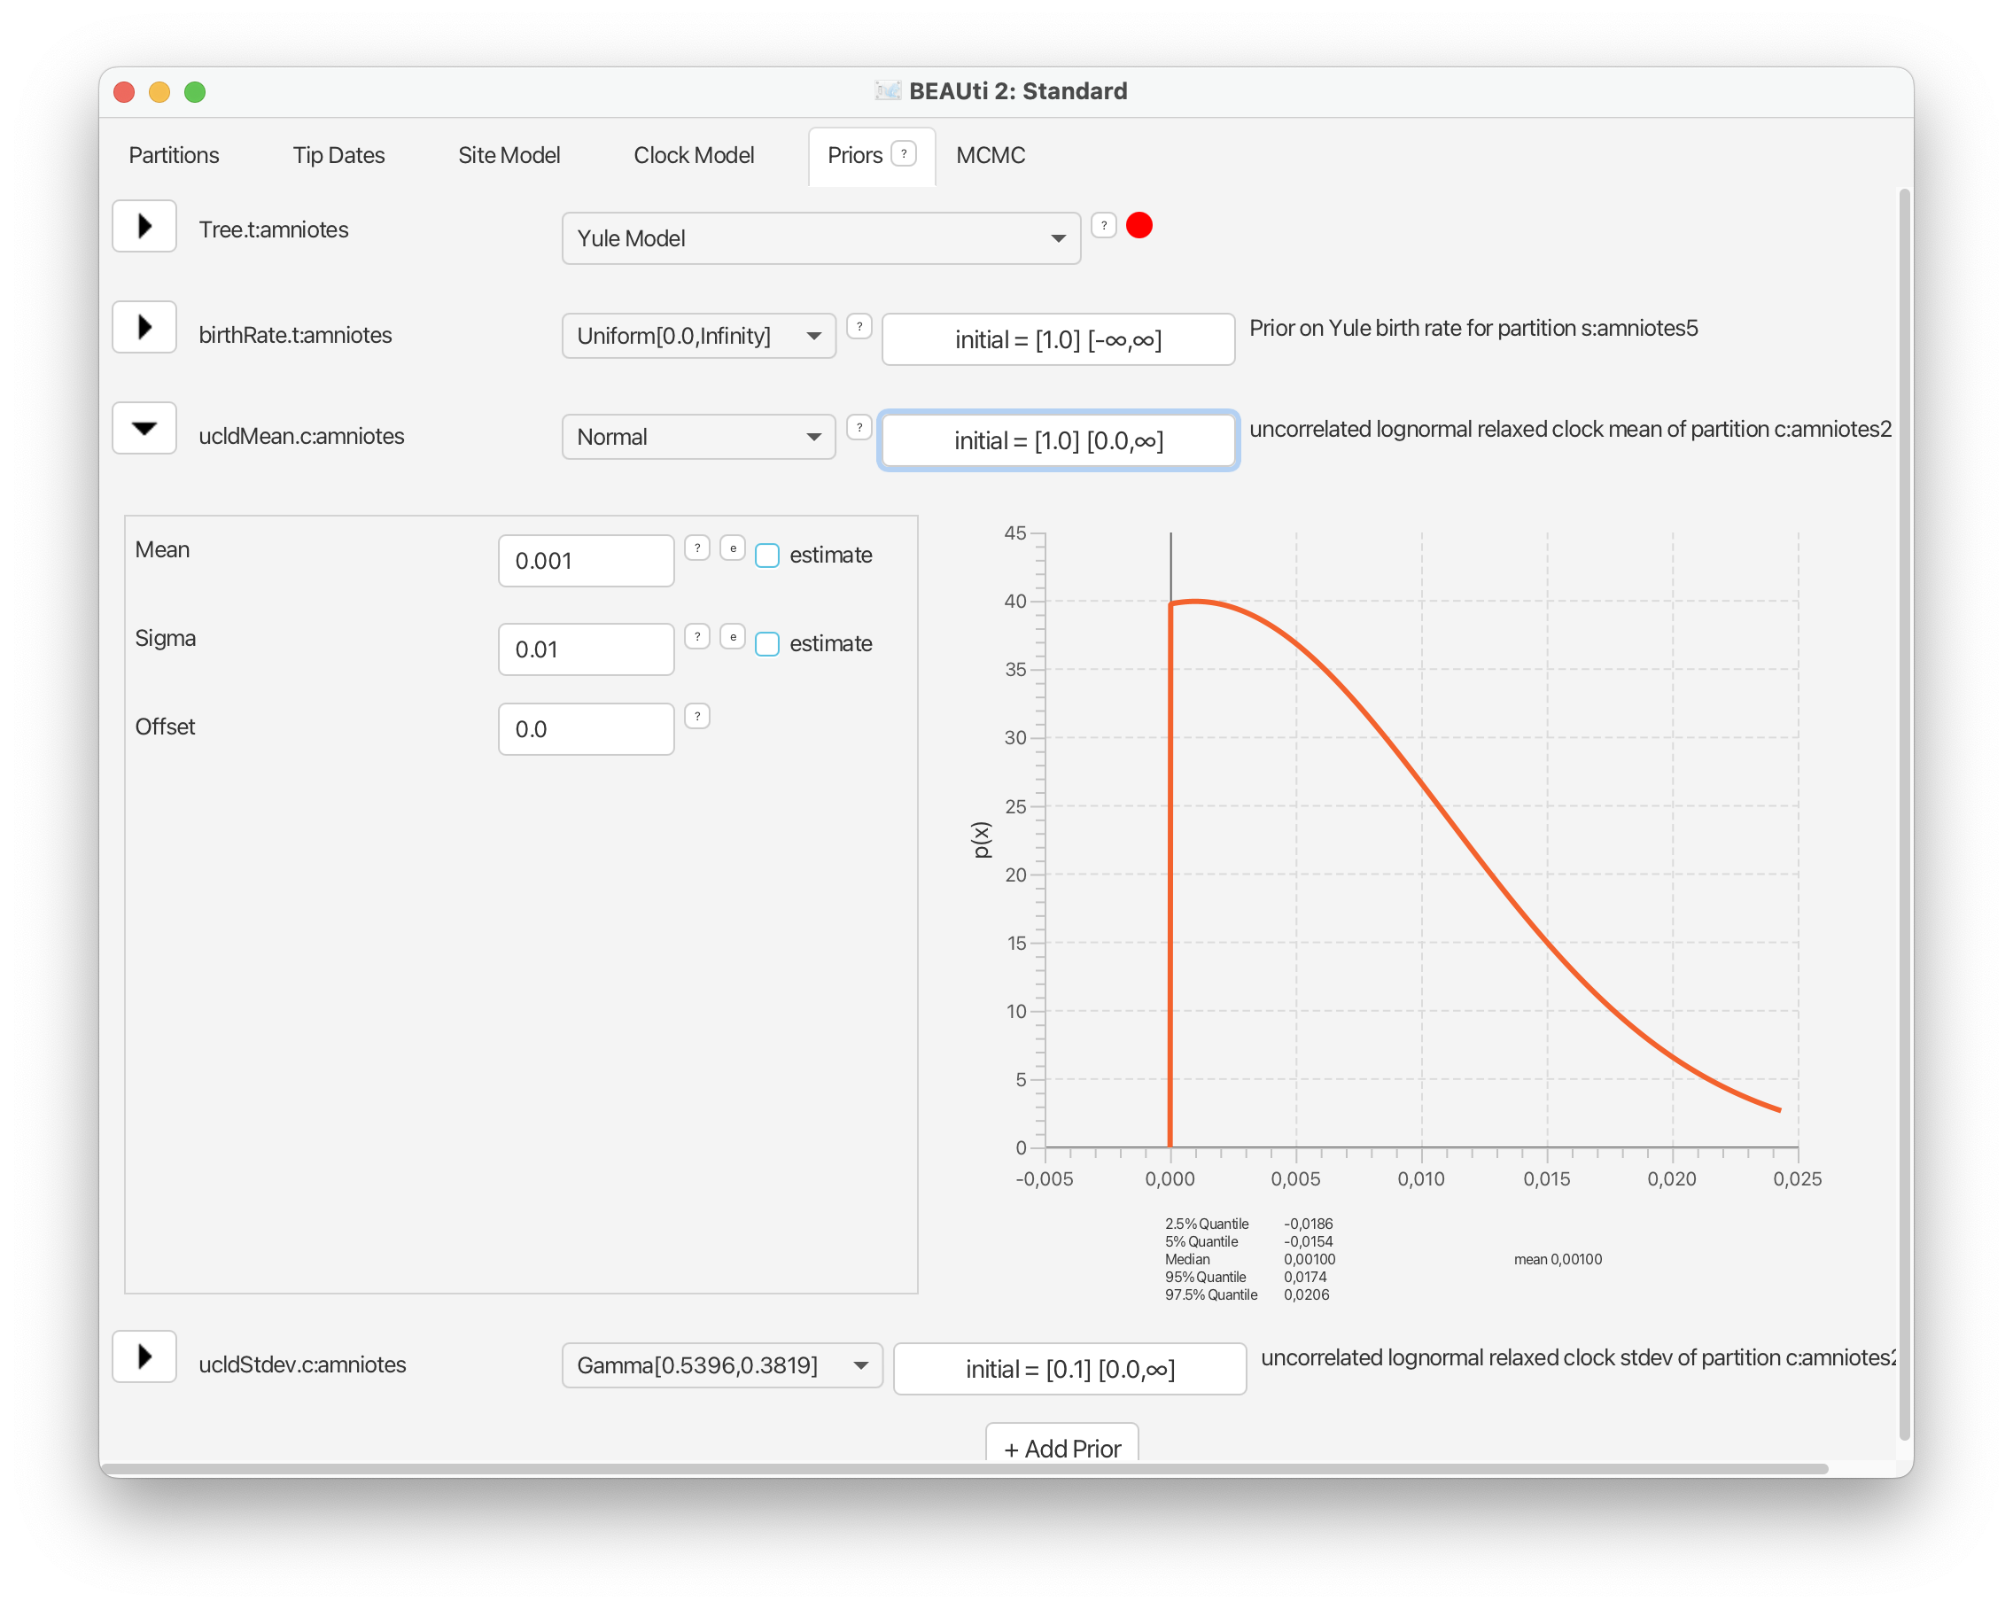The image size is (2013, 1609).
Task: Click the 'mean 0,00100' text under the plot
Action: [x=1558, y=1259]
